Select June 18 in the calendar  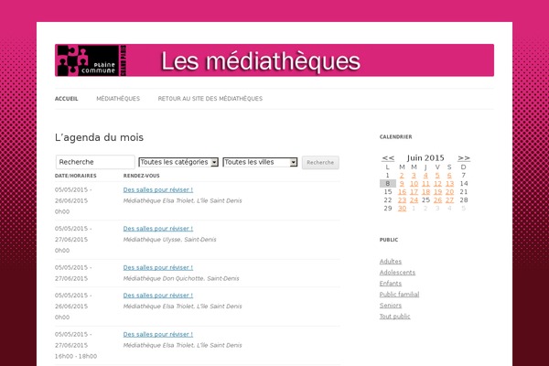pos(425,192)
